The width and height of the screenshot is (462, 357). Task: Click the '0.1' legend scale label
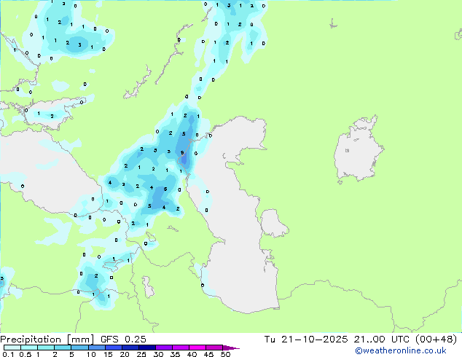tap(8, 354)
